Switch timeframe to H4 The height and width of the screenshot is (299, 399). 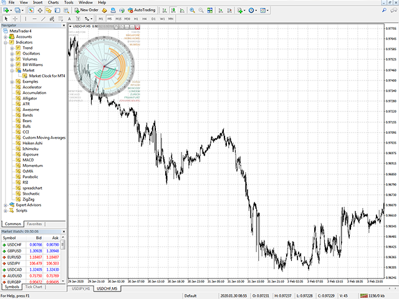pos(145,19)
